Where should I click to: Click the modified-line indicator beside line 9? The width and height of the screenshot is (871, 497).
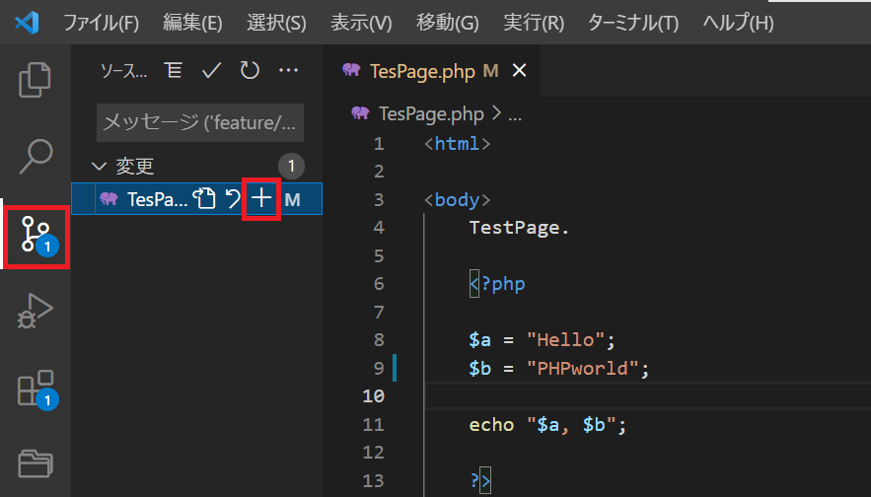coord(395,368)
